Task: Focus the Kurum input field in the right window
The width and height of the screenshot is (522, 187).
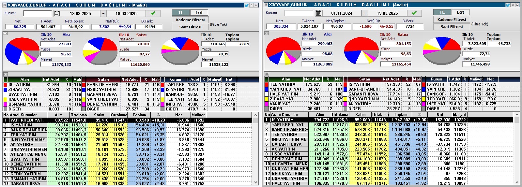Action: click(299, 13)
